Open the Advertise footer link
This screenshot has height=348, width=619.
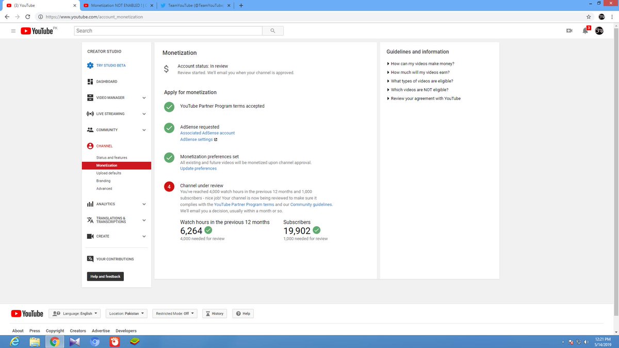pyautogui.click(x=101, y=331)
